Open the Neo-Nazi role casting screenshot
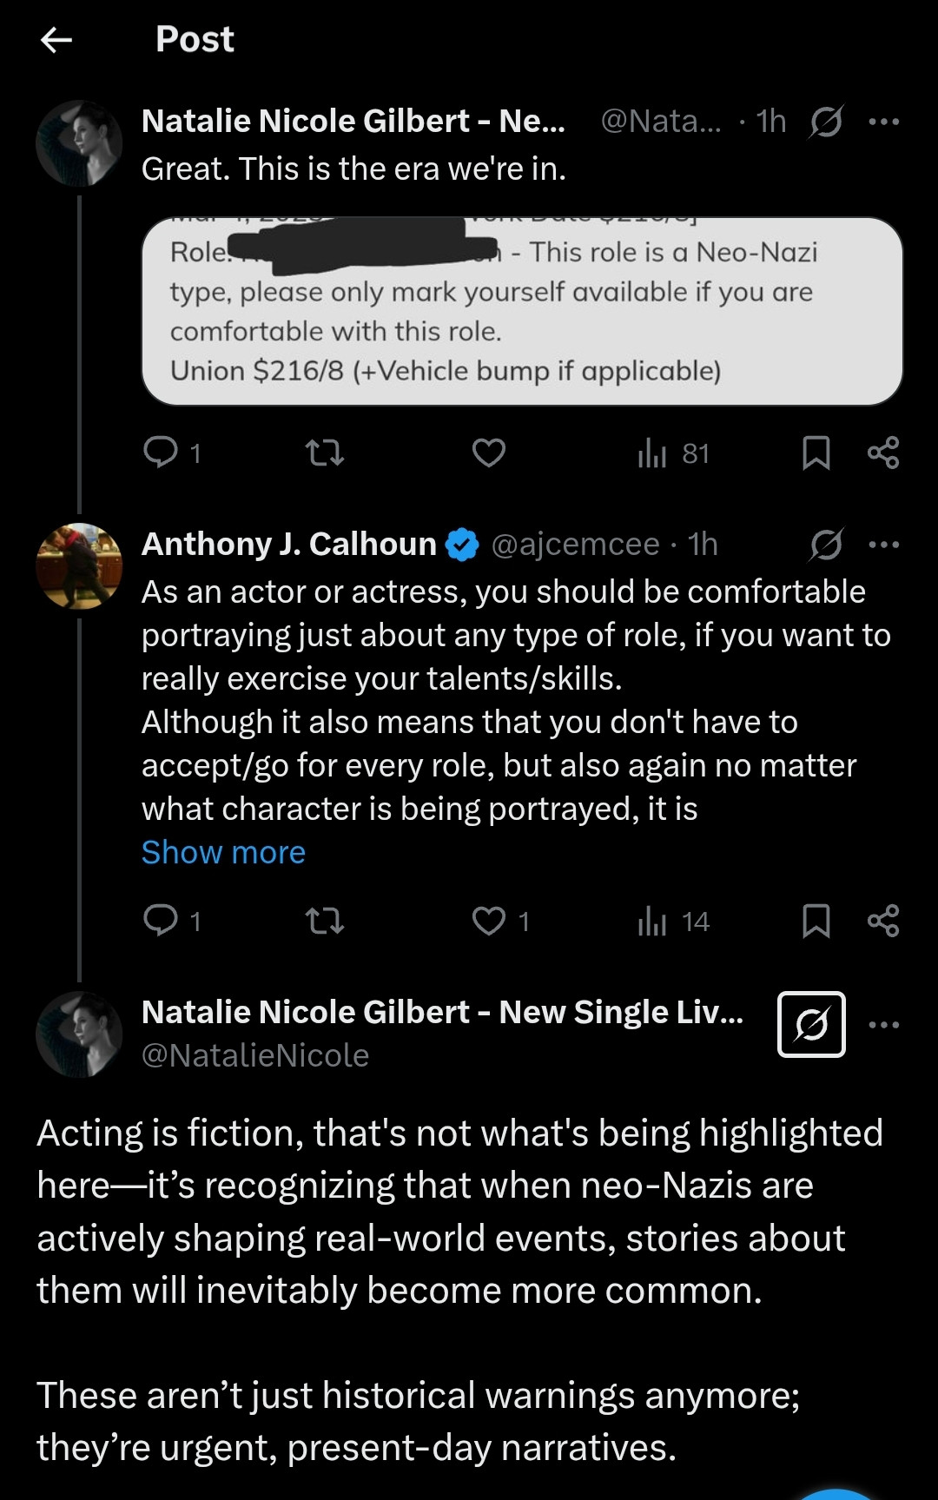The width and height of the screenshot is (938, 1500). coord(522,311)
